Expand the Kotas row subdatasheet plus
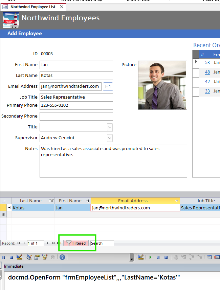The height and width of the screenshot is (290, 220). point(9,208)
